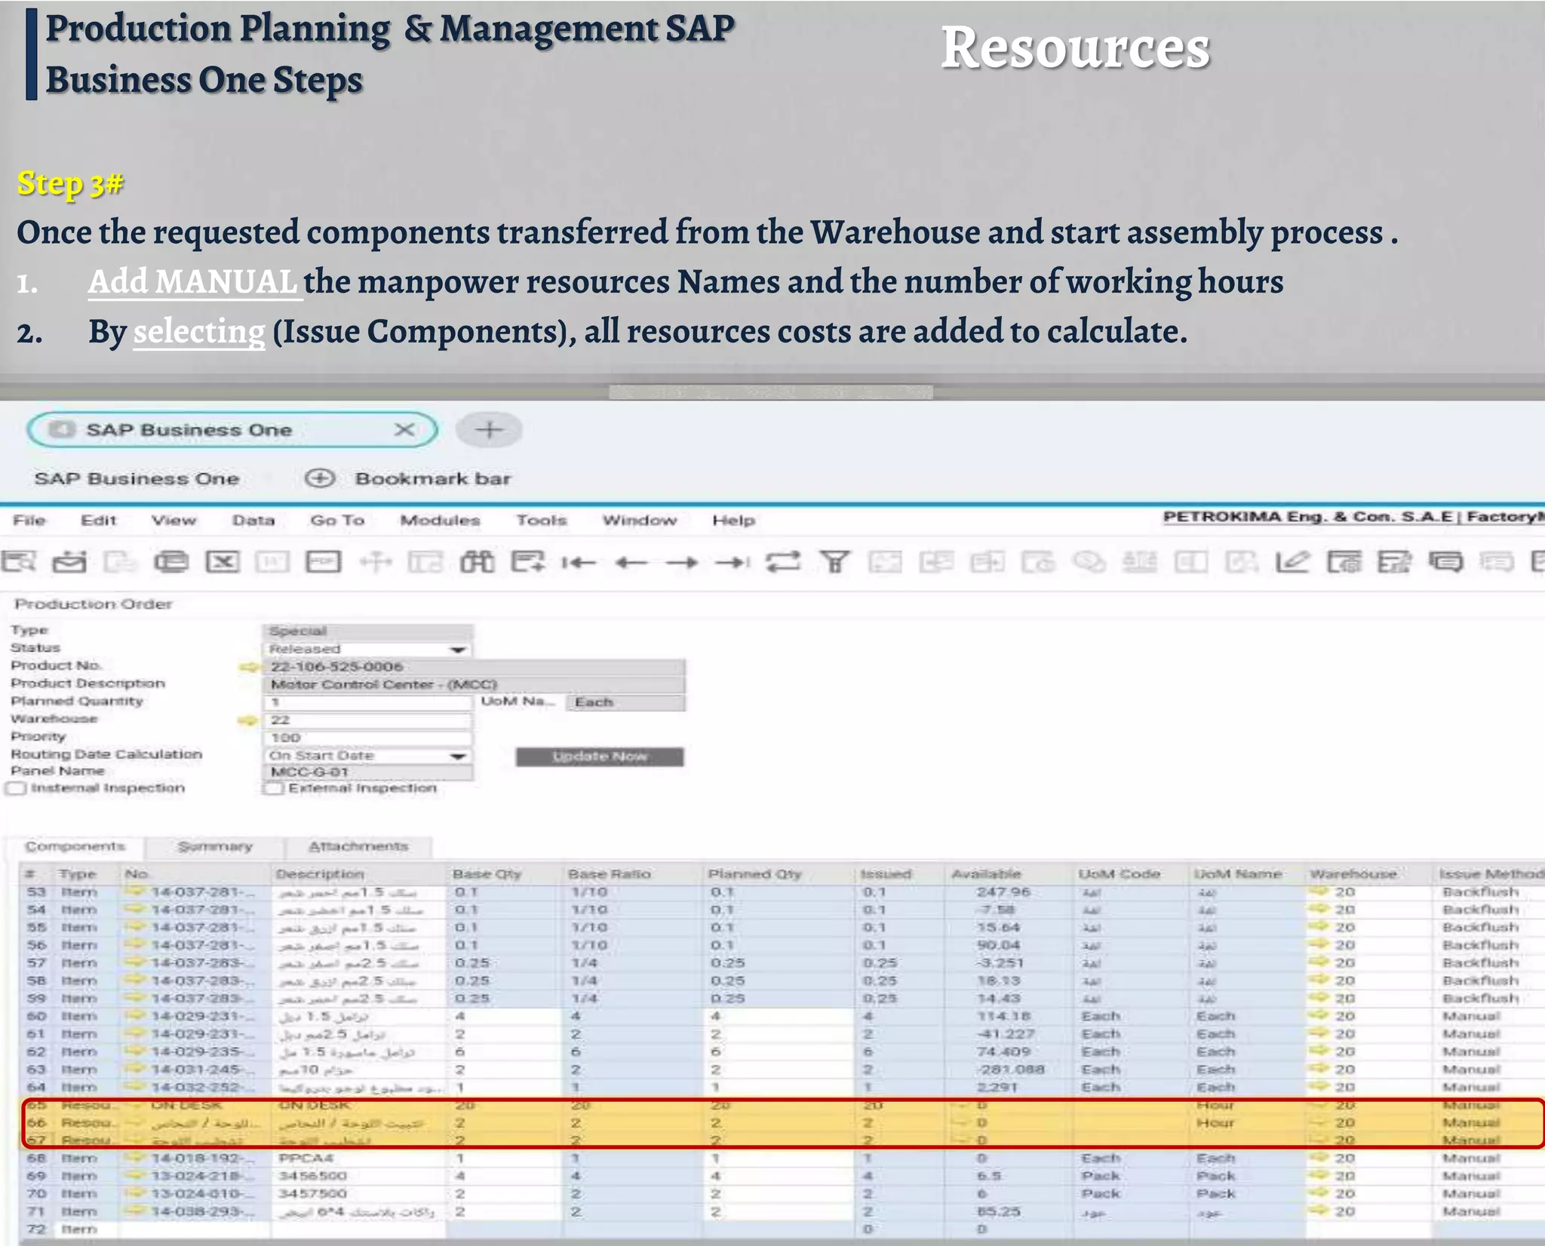Click Base Ratio 1/4 cell in row 57
This screenshot has height=1246, width=1545.
(633, 963)
